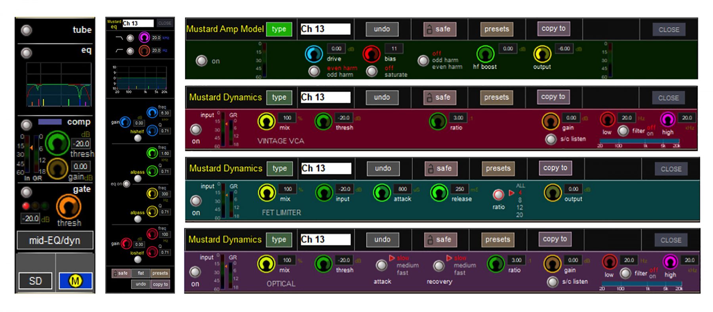The height and width of the screenshot is (312, 713).
Task: Click the magenta high filter knob in VINTAGE VCA
Action: click(667, 119)
